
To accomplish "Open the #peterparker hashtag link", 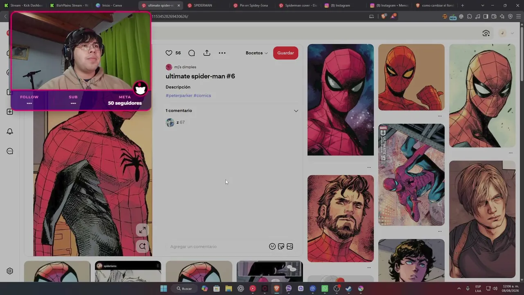I will [x=179, y=95].
